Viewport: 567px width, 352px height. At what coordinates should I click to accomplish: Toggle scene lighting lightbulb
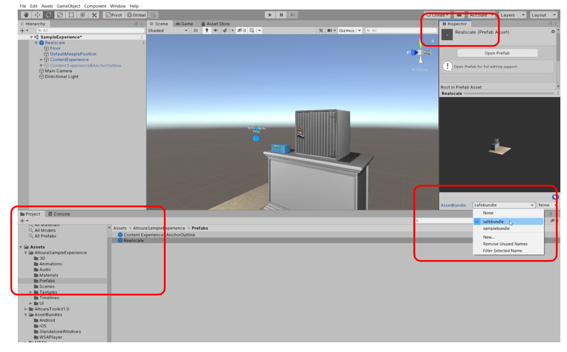[207, 30]
